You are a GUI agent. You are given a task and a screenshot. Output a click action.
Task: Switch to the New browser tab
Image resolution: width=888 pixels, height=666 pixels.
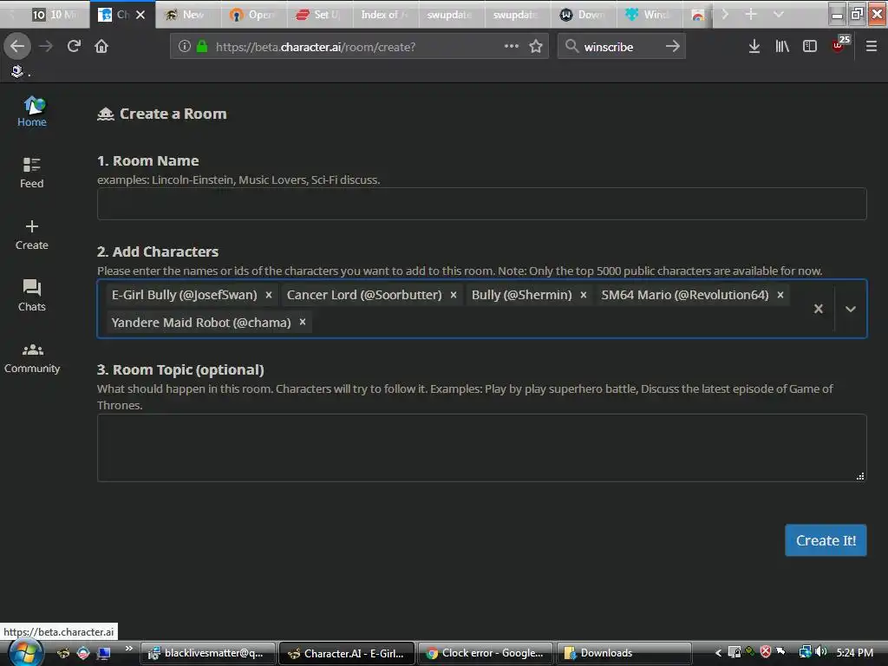187,15
